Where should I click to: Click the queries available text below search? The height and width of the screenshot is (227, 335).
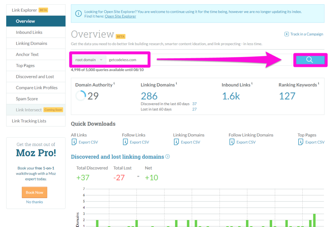tap(107, 70)
